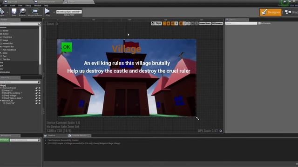Select Canvas Panel in the Hierarchy
298x167 pixels.
[x=9, y=88]
